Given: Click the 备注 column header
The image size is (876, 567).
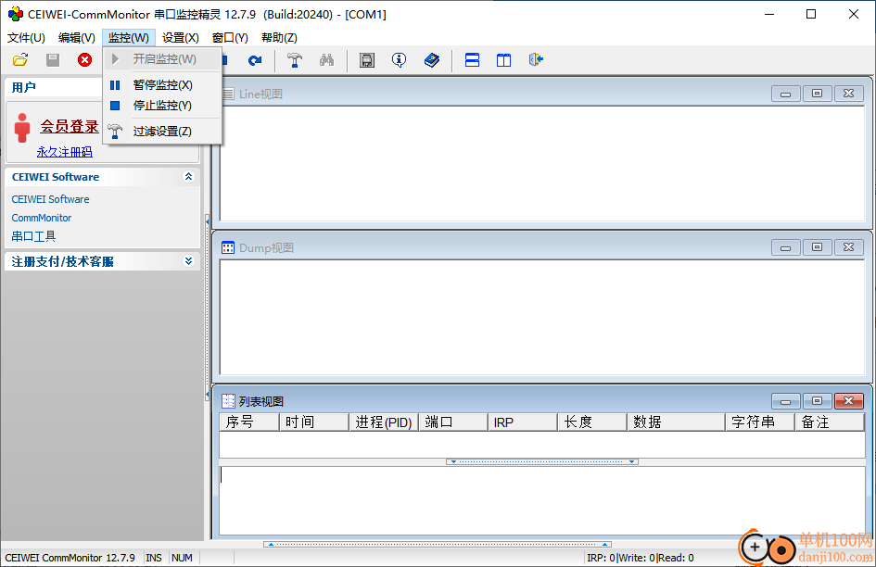Looking at the screenshot, I should [x=830, y=422].
